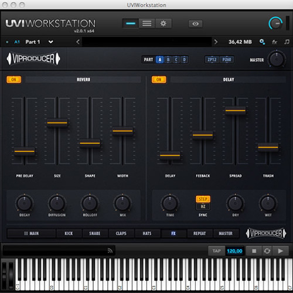The height and width of the screenshot is (293, 293).
Task: Switch to the KICK tab
Action: click(x=69, y=233)
